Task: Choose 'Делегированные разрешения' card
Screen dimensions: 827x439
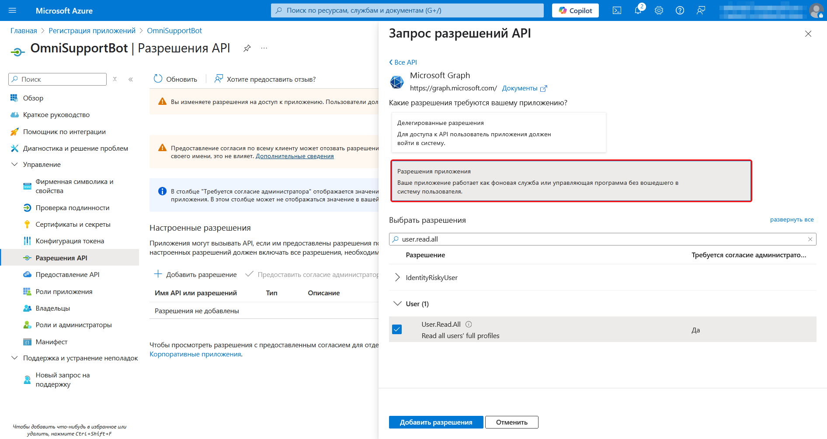Action: [x=498, y=132]
